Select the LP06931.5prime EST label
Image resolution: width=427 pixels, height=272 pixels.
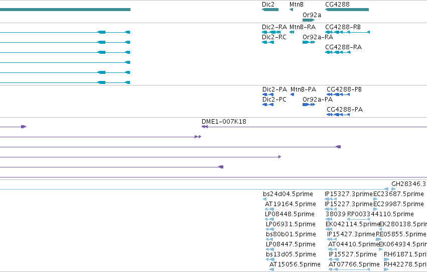point(291,224)
